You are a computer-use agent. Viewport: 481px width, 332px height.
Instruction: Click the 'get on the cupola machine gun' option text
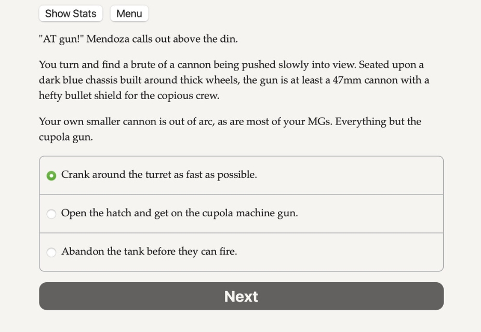[226, 213]
